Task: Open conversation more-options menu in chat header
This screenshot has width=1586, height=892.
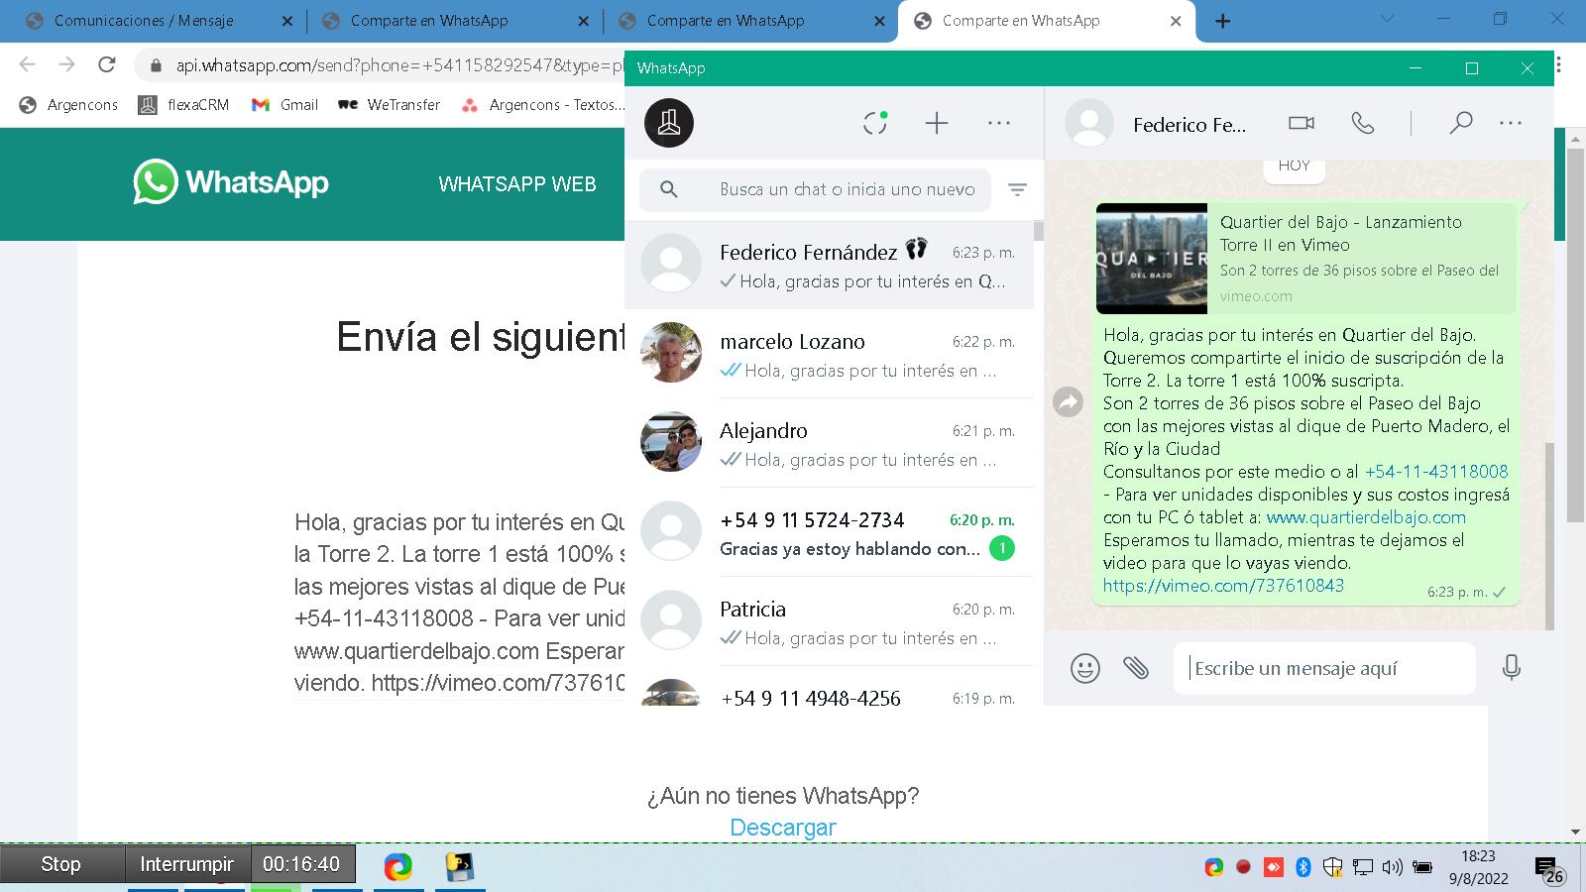Action: [x=1511, y=123]
